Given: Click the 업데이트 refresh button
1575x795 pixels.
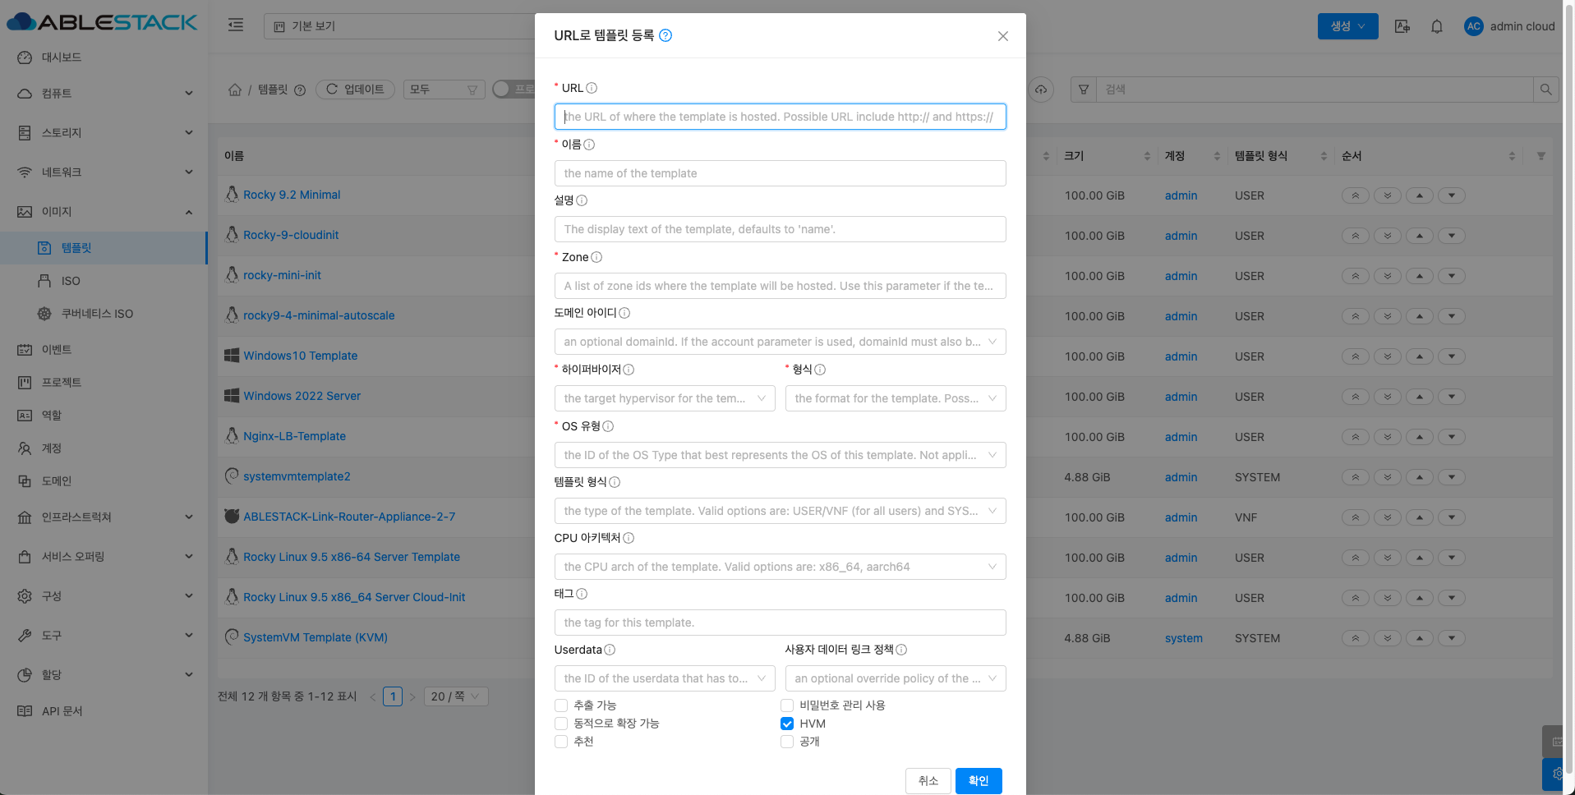Looking at the screenshot, I should [x=355, y=90].
